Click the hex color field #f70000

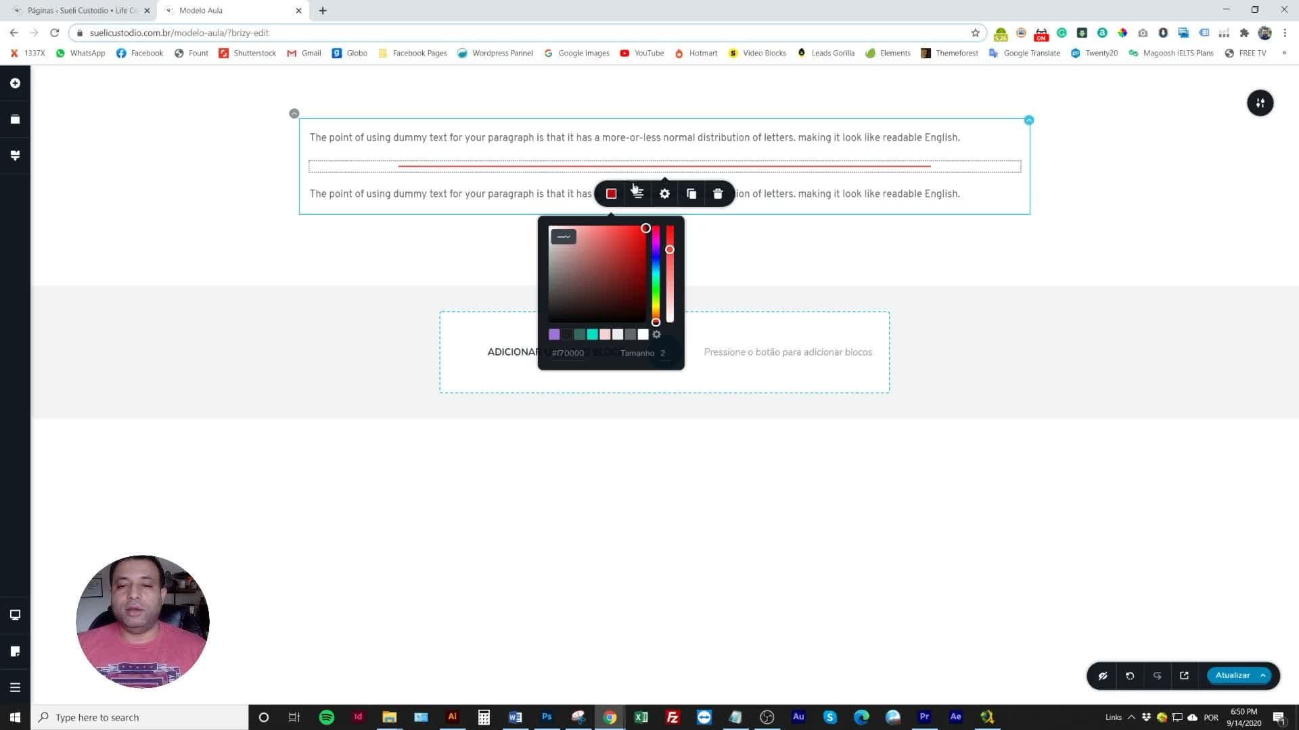point(568,353)
